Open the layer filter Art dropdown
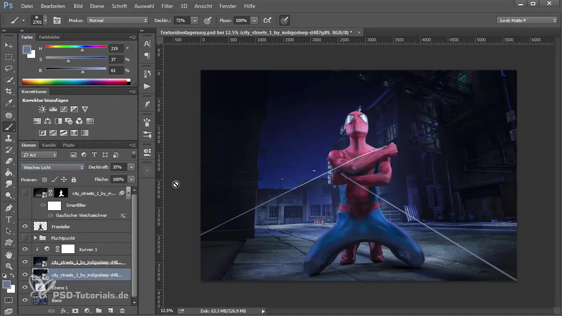562x316 pixels. coord(39,155)
